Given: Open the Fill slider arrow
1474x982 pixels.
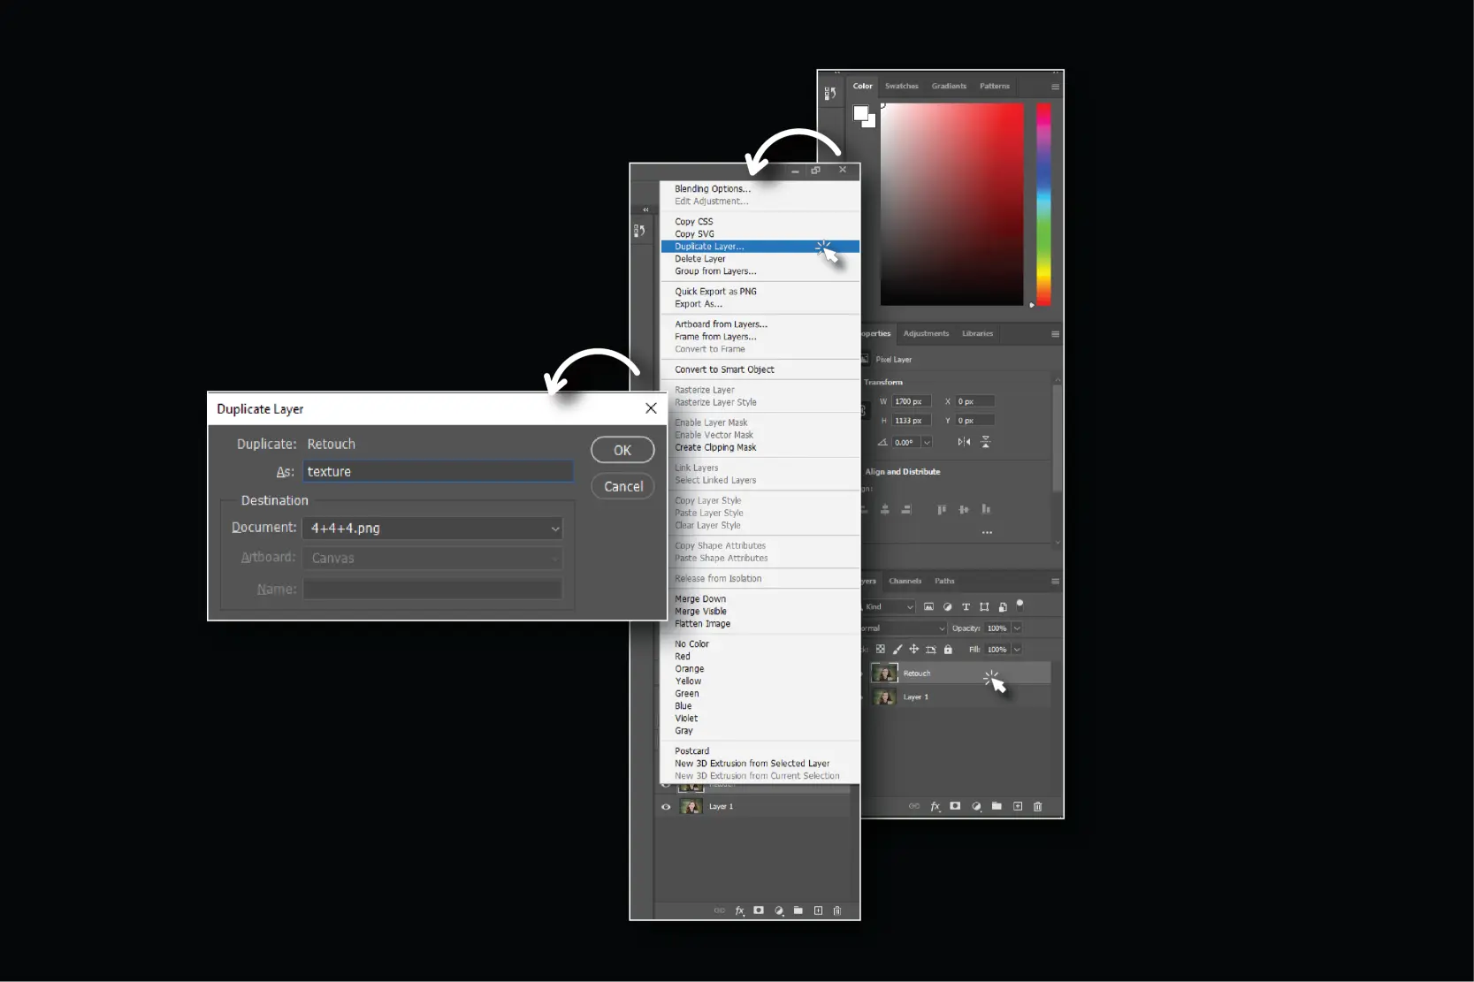Looking at the screenshot, I should pos(1017,650).
